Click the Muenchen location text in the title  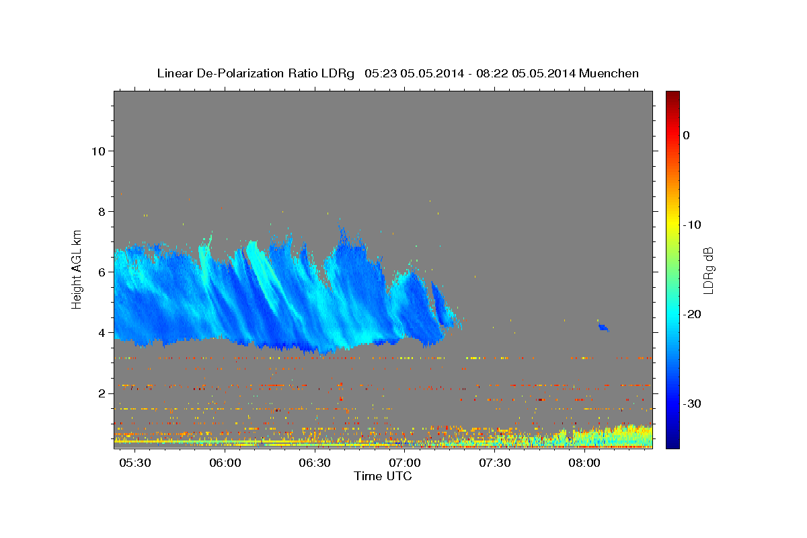point(610,73)
